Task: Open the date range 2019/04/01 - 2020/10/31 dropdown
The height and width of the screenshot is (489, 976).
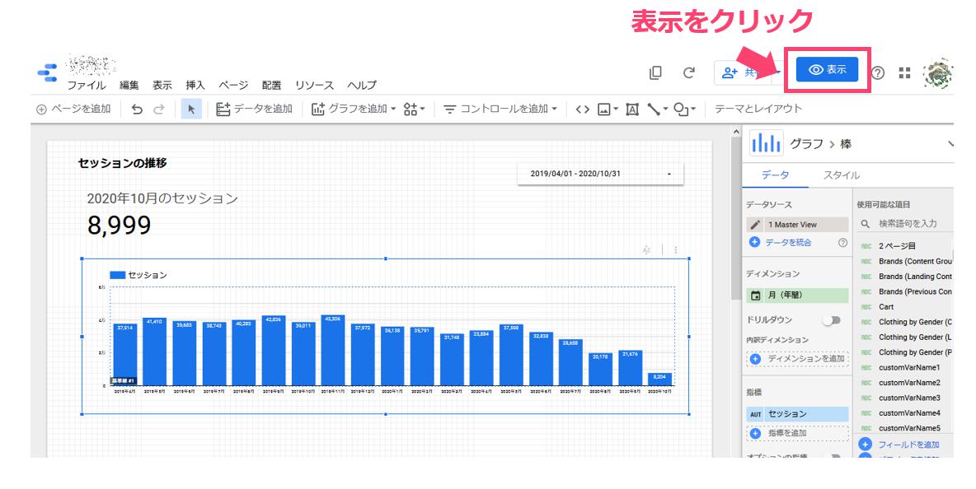Action: click(x=601, y=174)
